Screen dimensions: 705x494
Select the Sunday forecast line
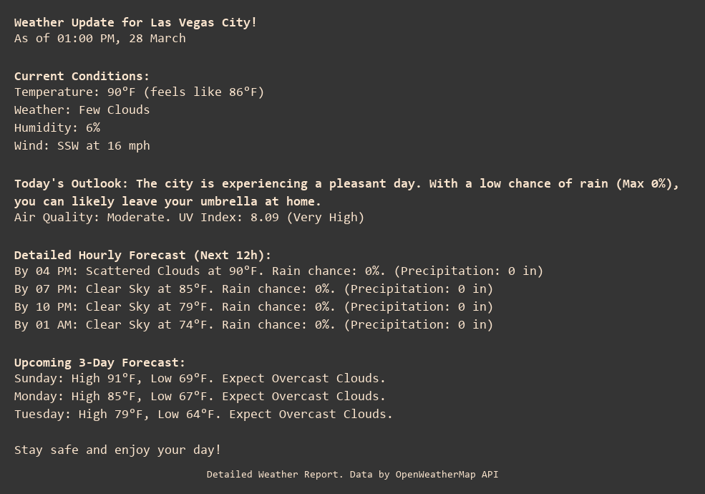click(200, 378)
